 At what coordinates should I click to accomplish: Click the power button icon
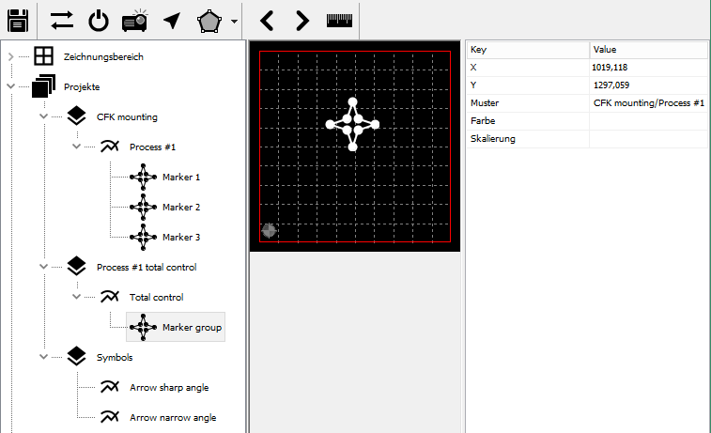[99, 21]
